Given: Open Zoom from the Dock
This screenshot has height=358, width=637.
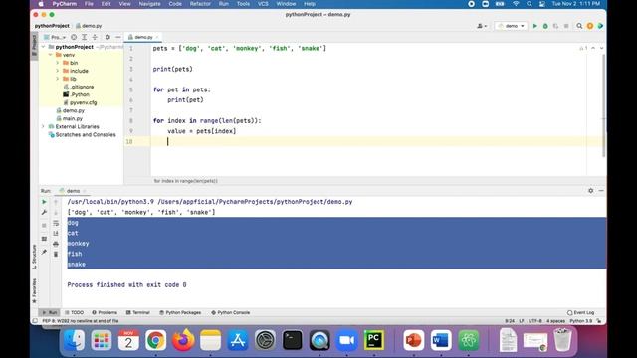Looking at the screenshot, I should [x=346, y=340].
